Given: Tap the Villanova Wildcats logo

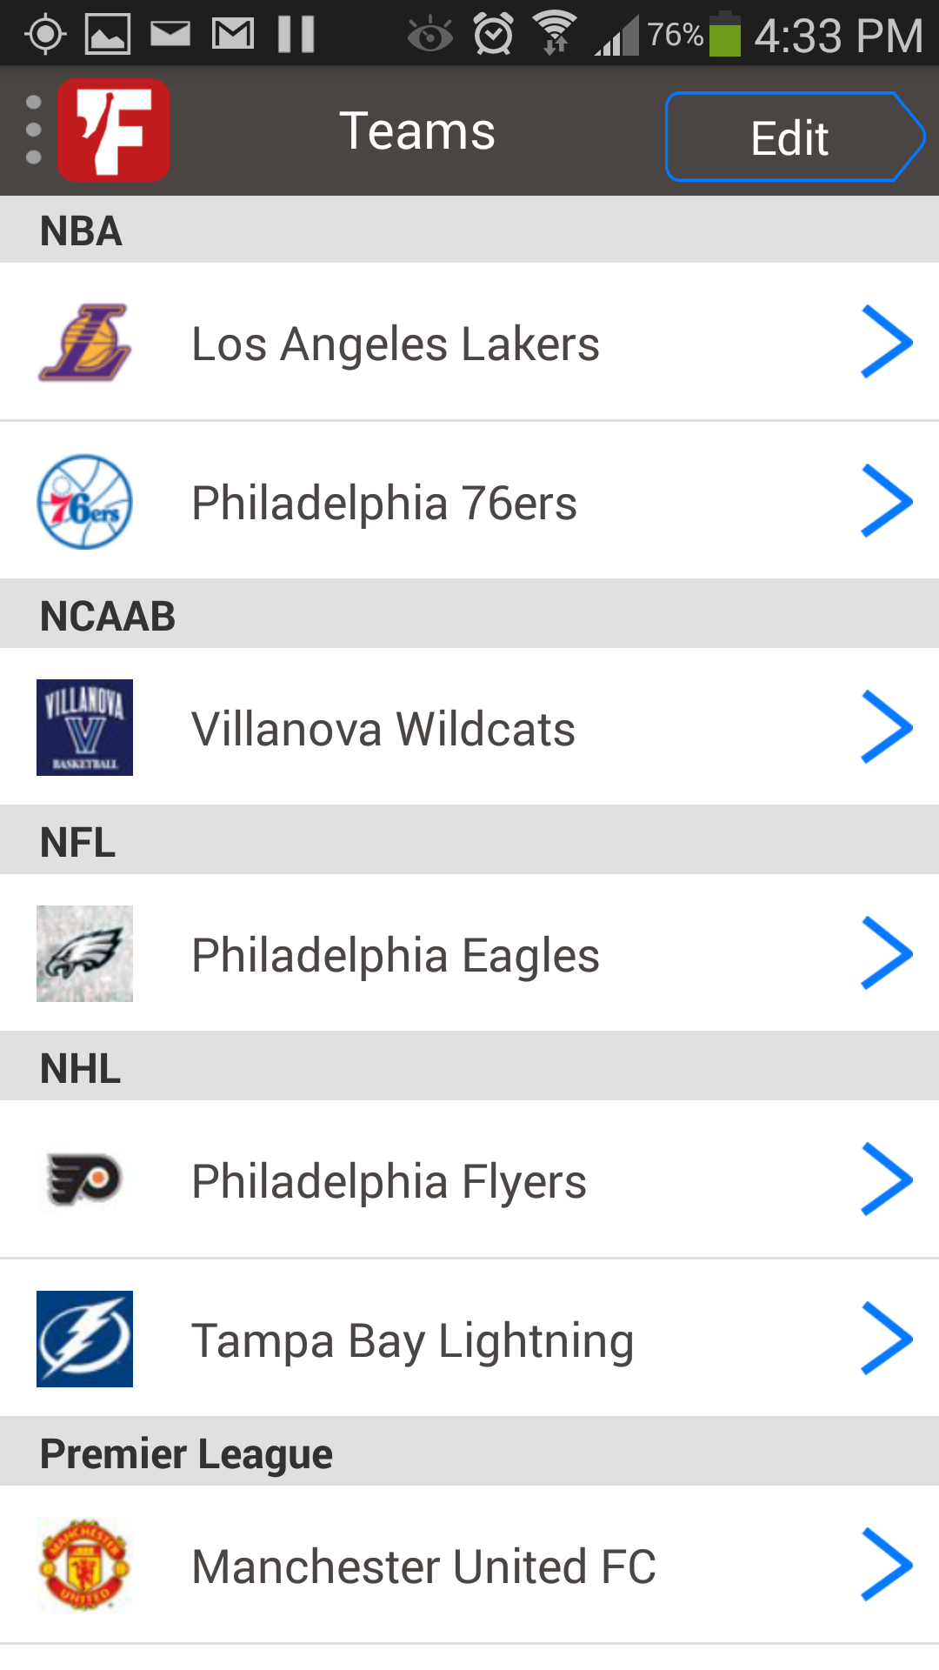Looking at the screenshot, I should pos(84,727).
